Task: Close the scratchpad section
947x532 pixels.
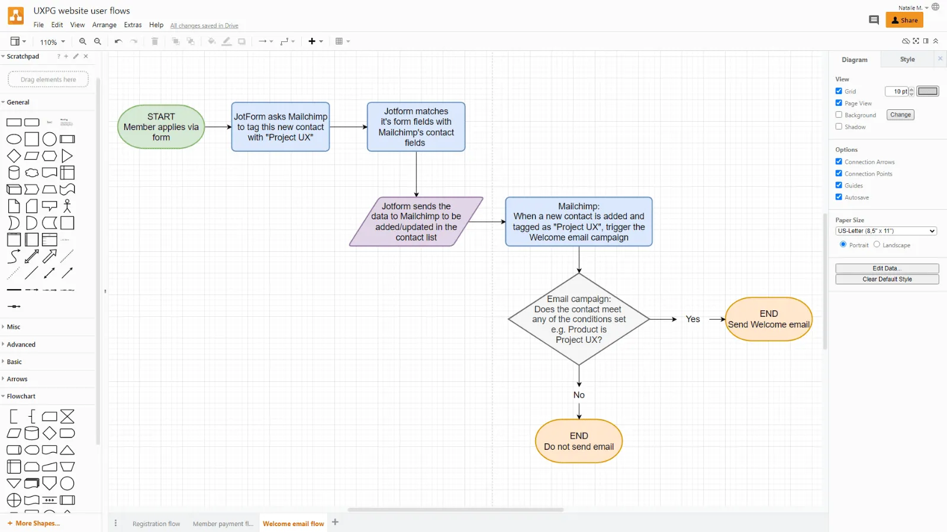Action: click(x=86, y=56)
